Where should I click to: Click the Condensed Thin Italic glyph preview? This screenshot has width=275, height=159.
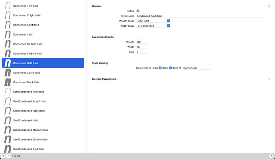point(8,6)
